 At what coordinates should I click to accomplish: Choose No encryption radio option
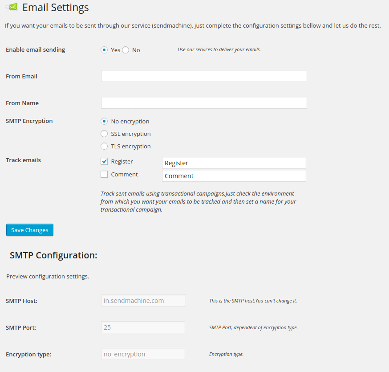(104, 121)
